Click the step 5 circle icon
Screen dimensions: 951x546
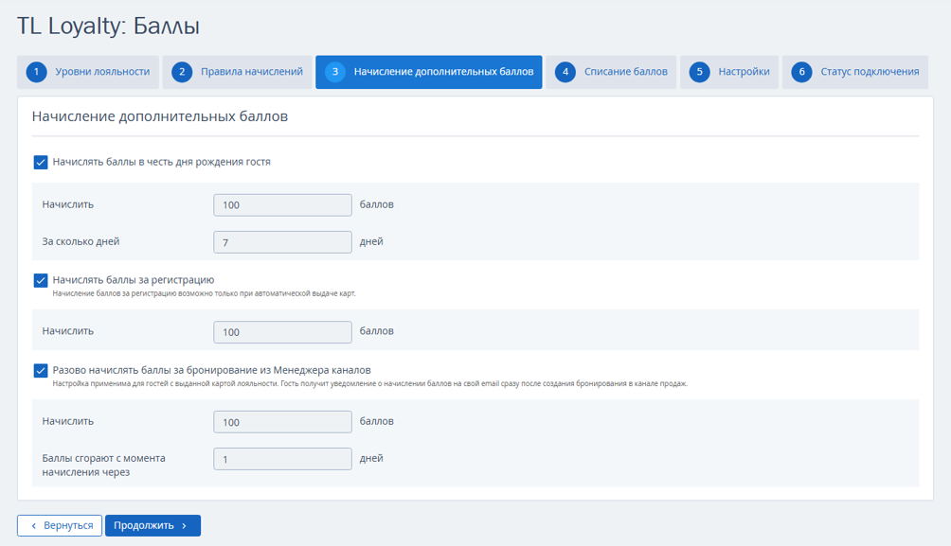point(699,72)
